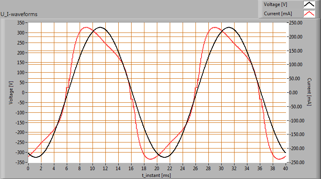
Task: Click the black Voltage plot legend icon
Action: (309, 5)
